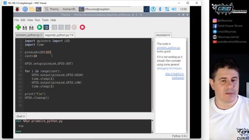The image size is (249, 140).
Task: Click code line 'cont=10'
Action: [x=31, y=56]
